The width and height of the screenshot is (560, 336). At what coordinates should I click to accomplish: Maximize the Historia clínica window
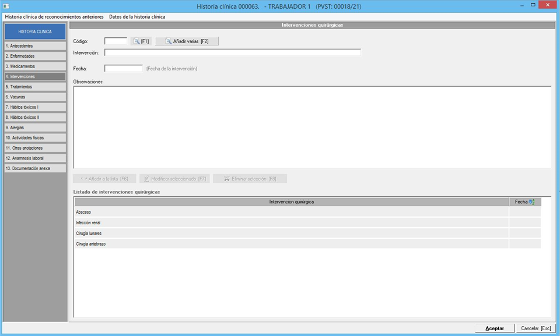[533, 5]
